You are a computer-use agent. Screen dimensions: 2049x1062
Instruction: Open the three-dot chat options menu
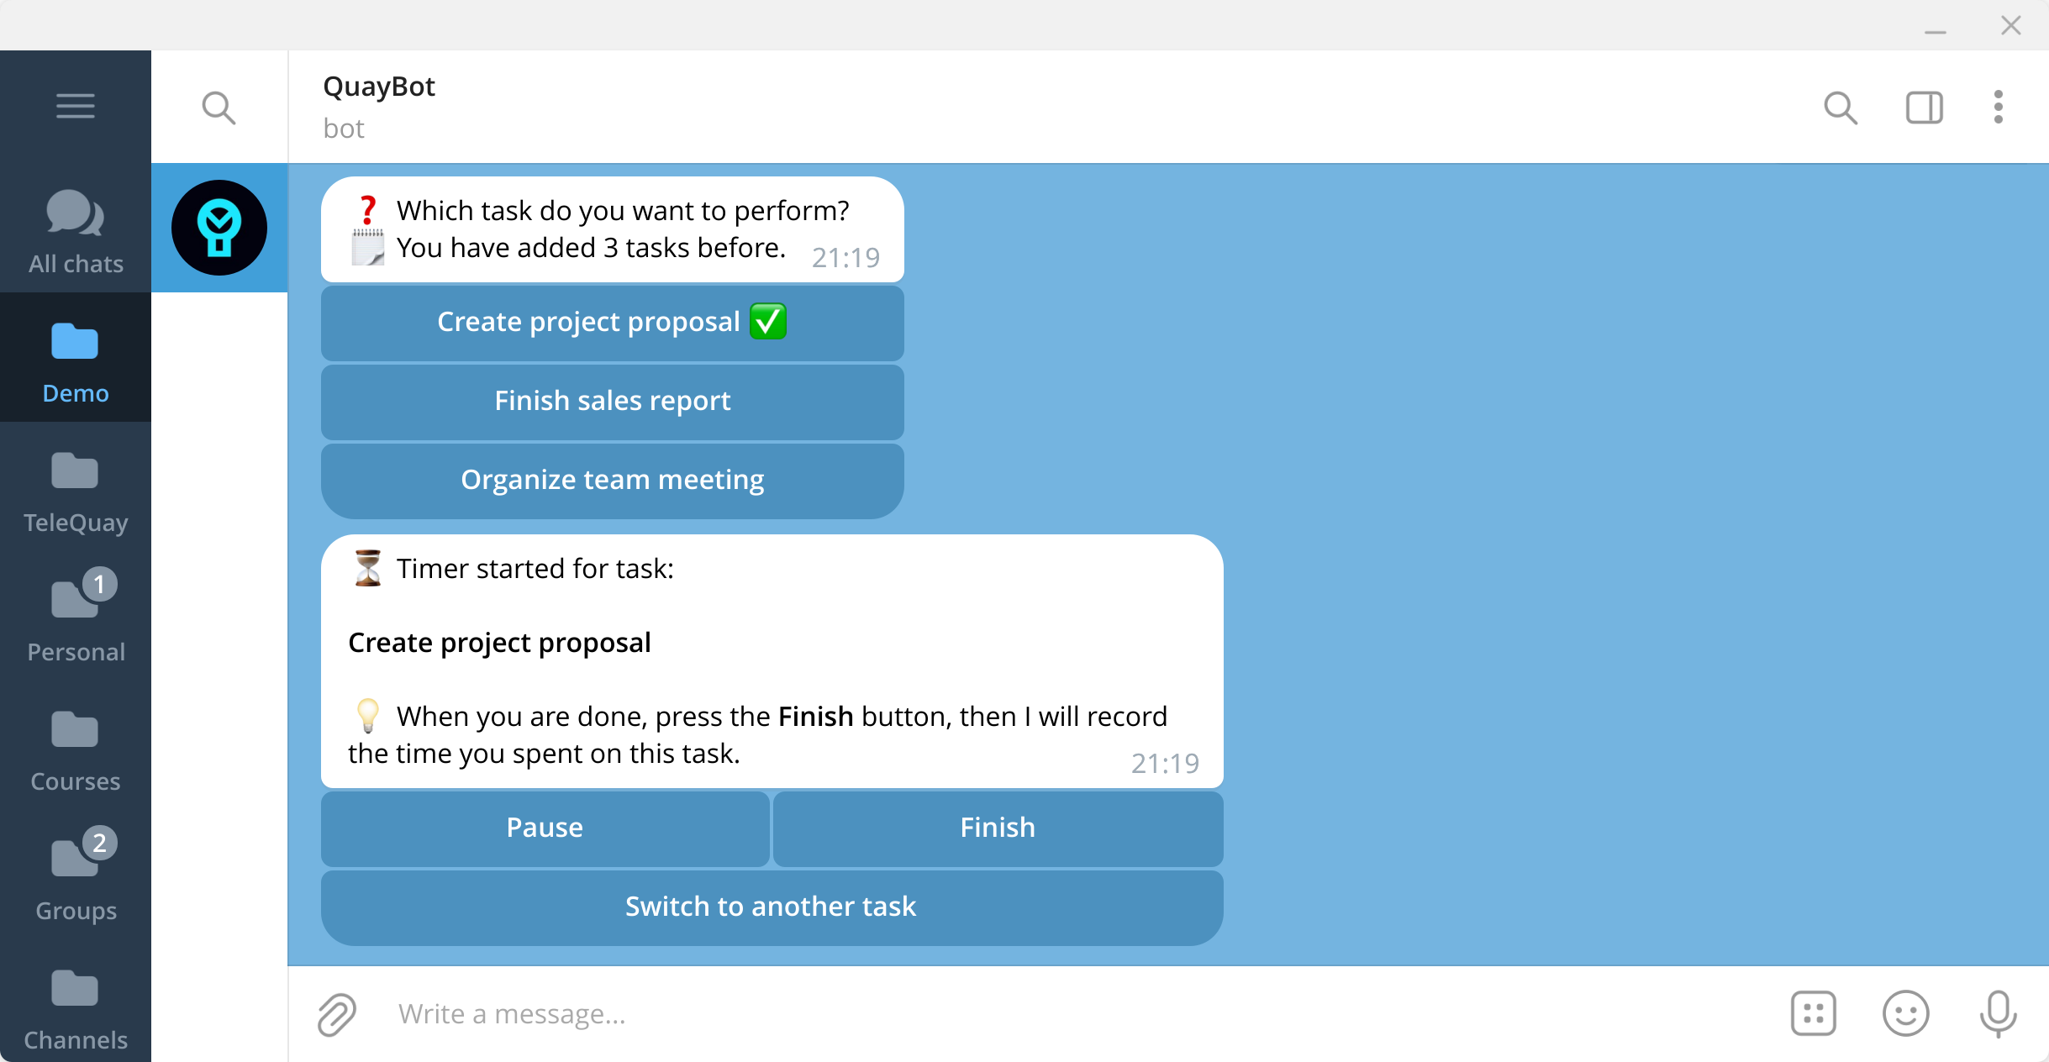tap(1999, 108)
